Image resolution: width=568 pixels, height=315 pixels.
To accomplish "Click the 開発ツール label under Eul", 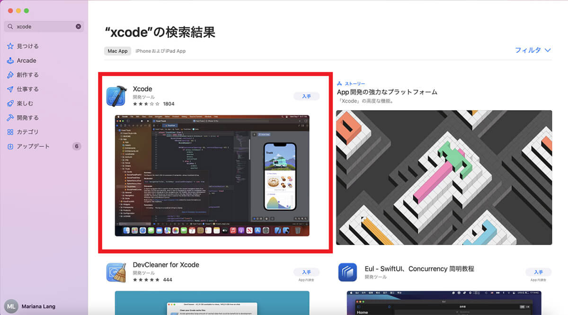I will 376,277.
